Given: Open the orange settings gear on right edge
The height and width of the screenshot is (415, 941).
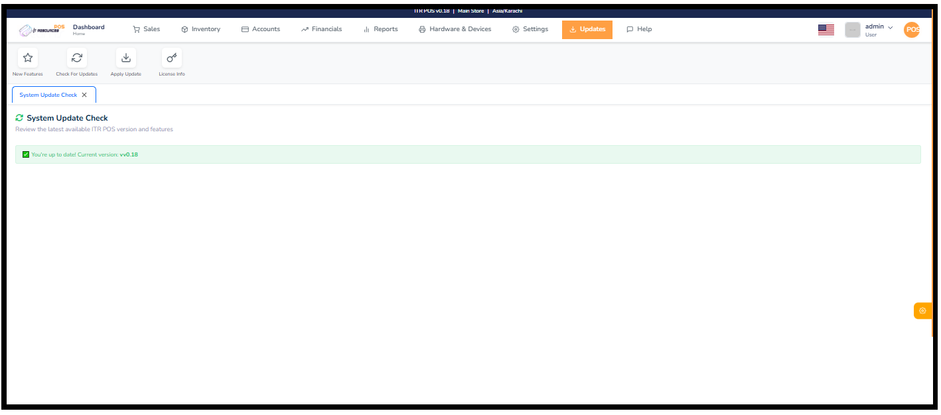Looking at the screenshot, I should [922, 310].
